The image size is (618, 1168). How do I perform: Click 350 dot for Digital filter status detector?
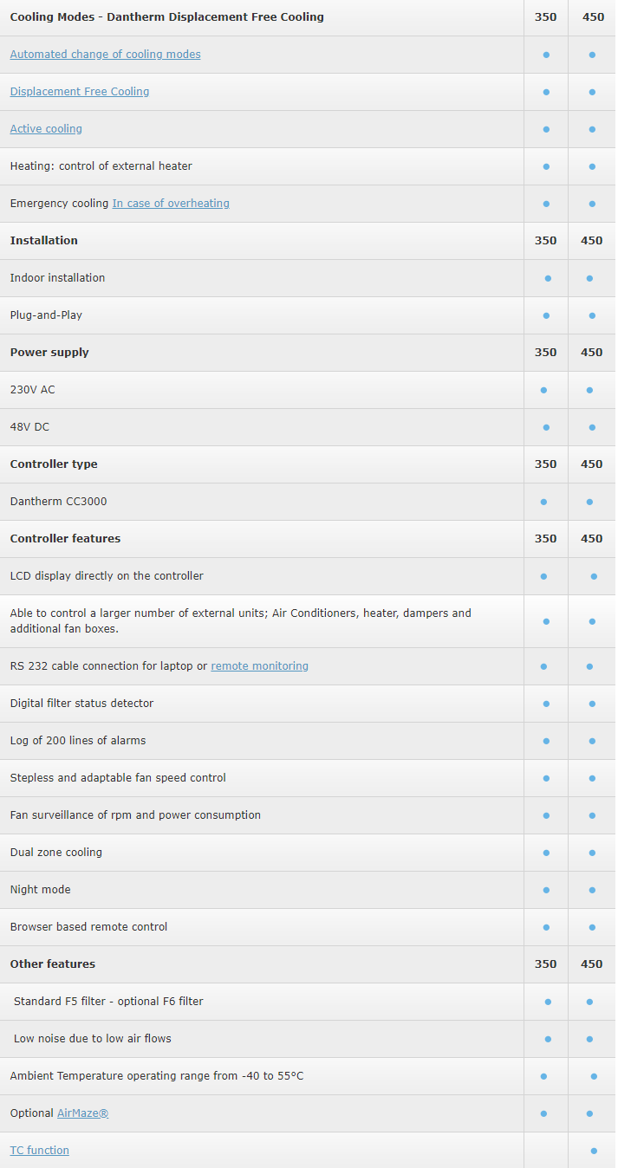tap(546, 704)
